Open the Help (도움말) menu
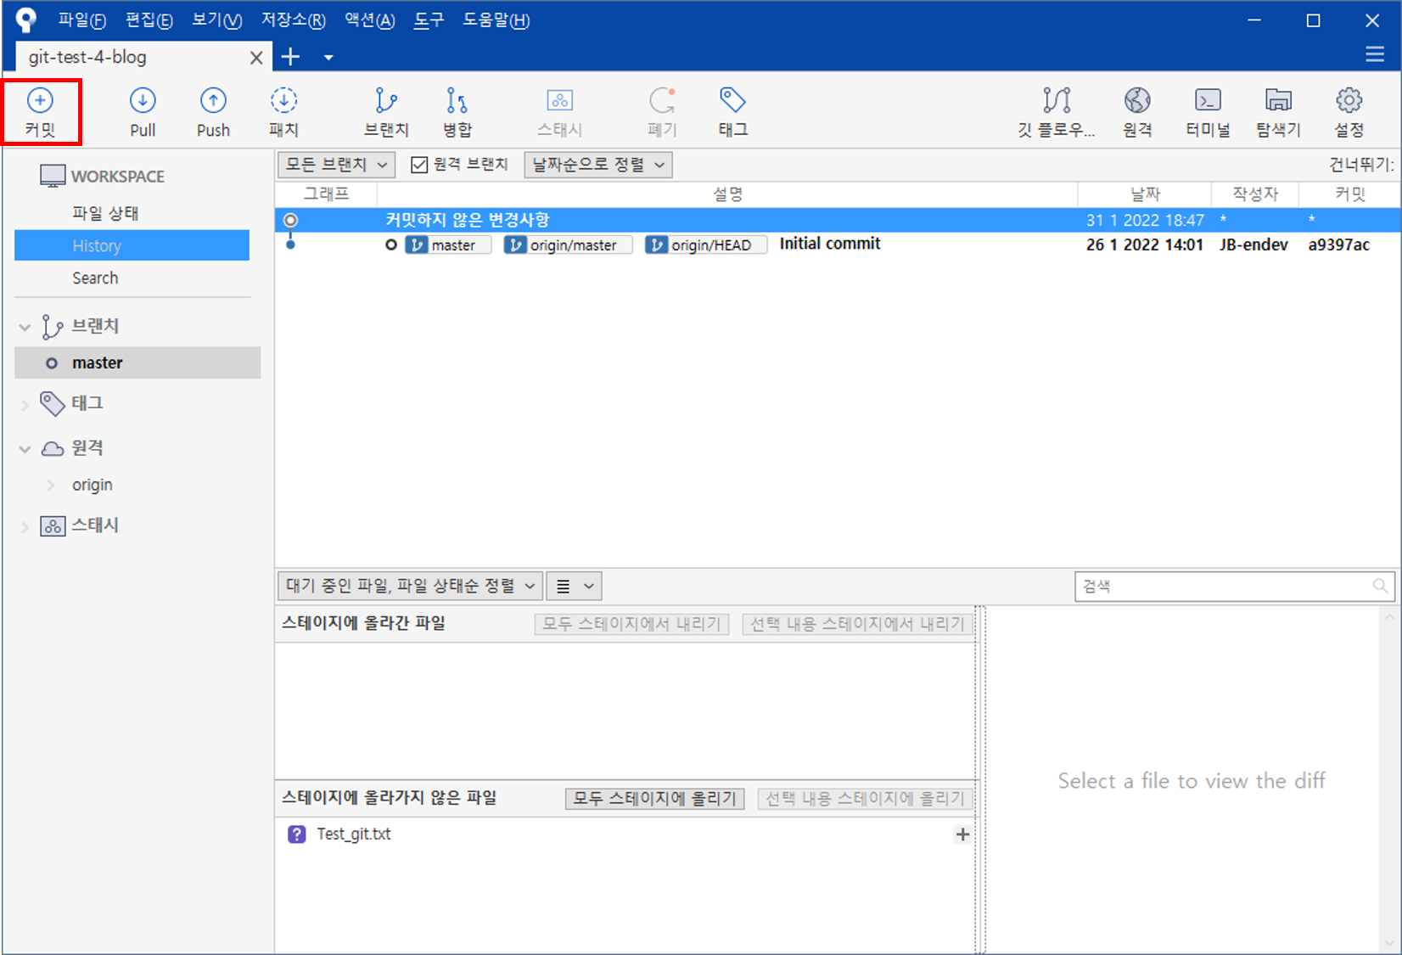 pyautogui.click(x=496, y=20)
